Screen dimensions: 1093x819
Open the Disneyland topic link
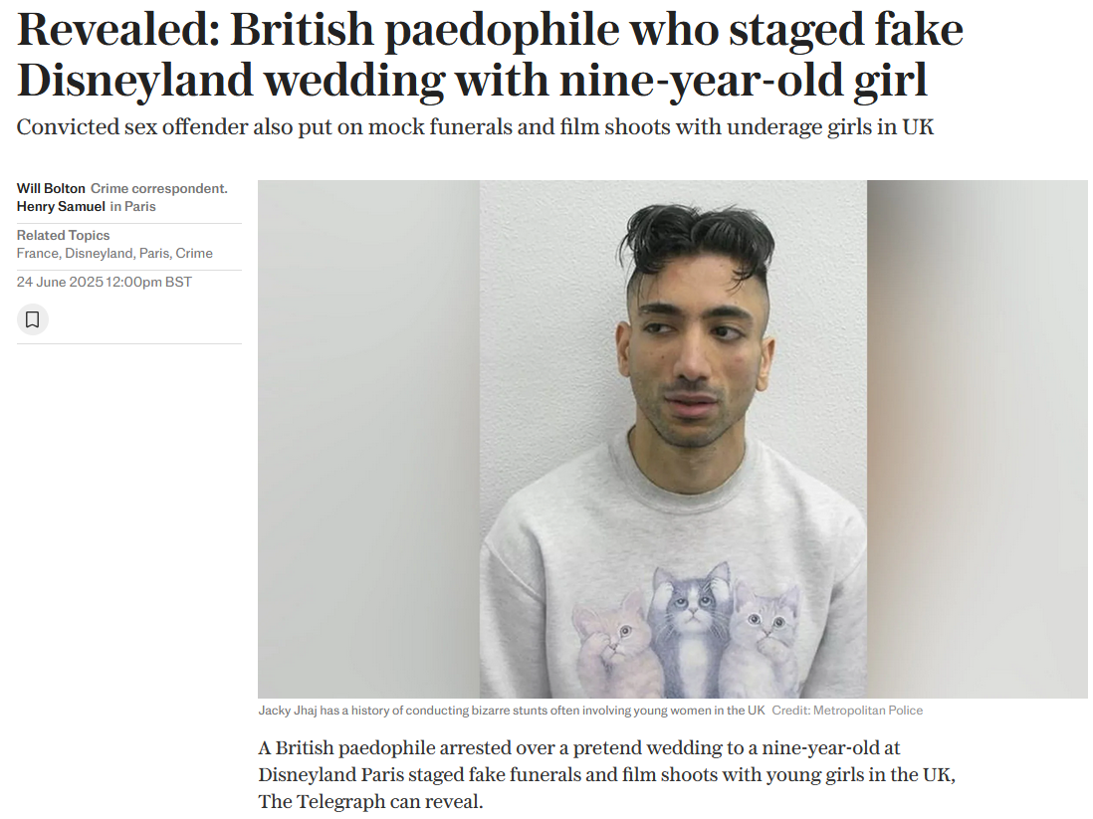point(99,253)
